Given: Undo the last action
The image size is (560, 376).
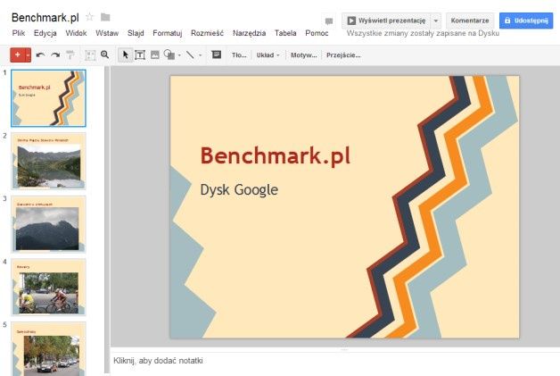Looking at the screenshot, I should 40,55.
